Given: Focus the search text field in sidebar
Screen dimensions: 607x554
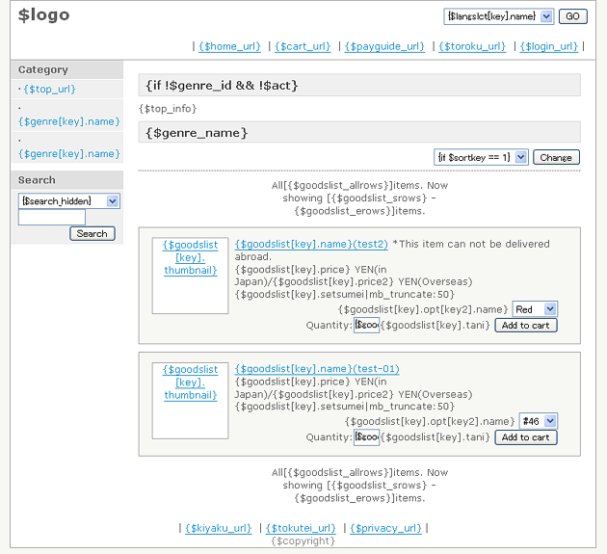Looking at the screenshot, I should [x=52, y=218].
